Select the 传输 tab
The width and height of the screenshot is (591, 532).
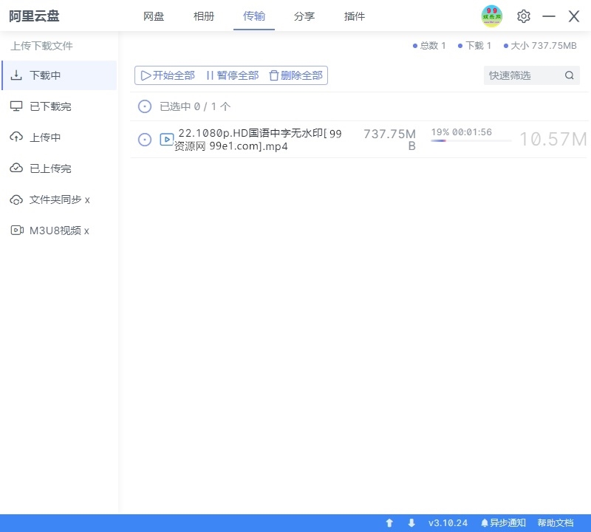pyautogui.click(x=253, y=16)
